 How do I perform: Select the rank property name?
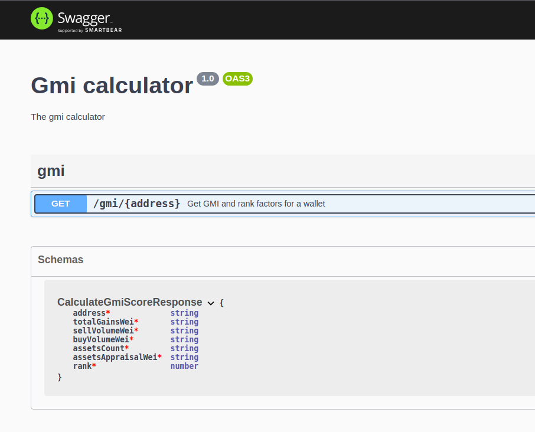click(x=82, y=366)
